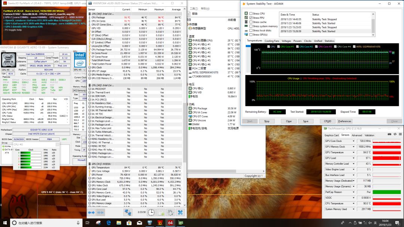
Task: Enable Stress GPU(s) checkbox
Action: tap(251, 35)
